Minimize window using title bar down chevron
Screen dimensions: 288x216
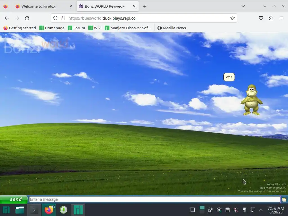click(265, 6)
